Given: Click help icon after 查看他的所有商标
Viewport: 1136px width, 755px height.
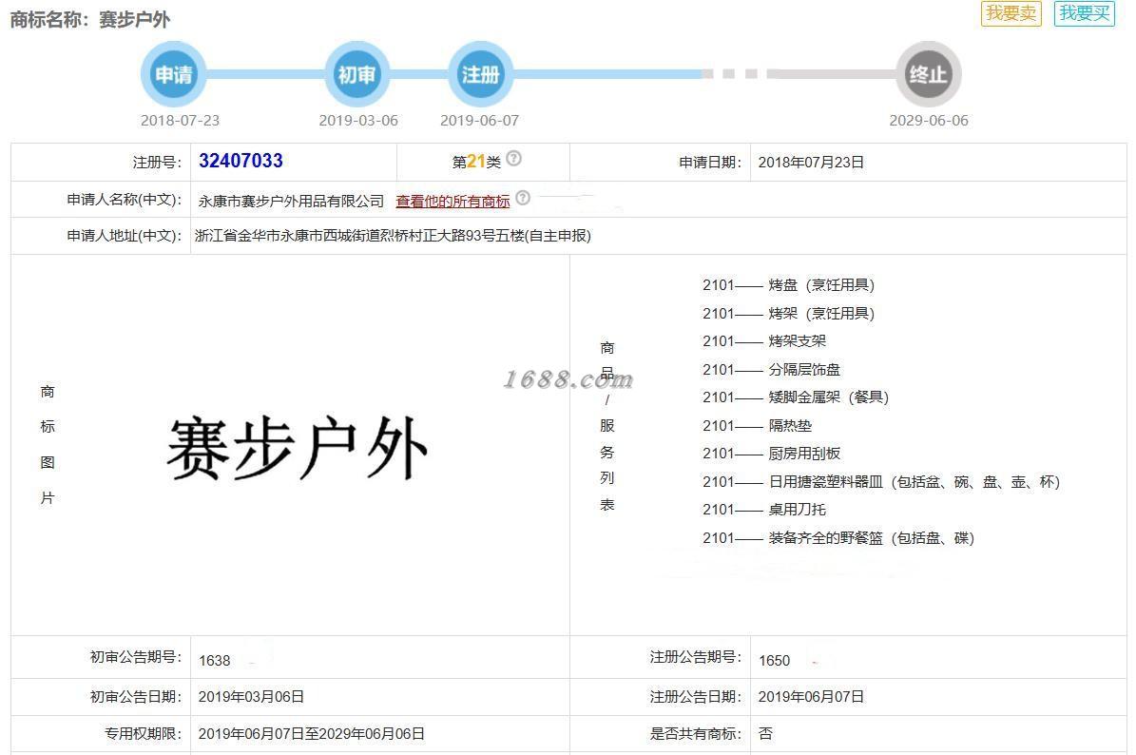Looking at the screenshot, I should pos(522,197).
